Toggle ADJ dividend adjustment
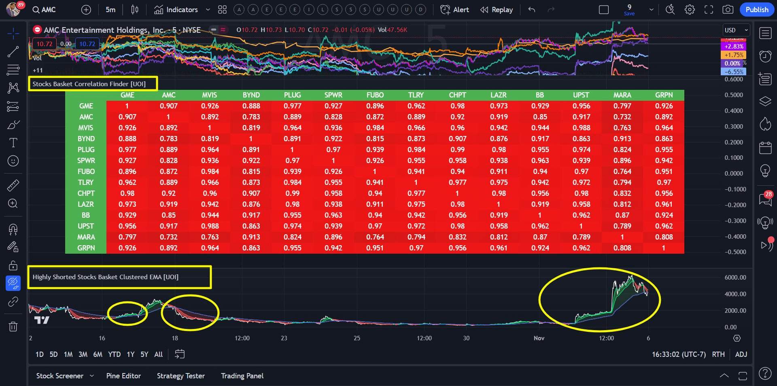This screenshot has width=777, height=386. pos(741,354)
